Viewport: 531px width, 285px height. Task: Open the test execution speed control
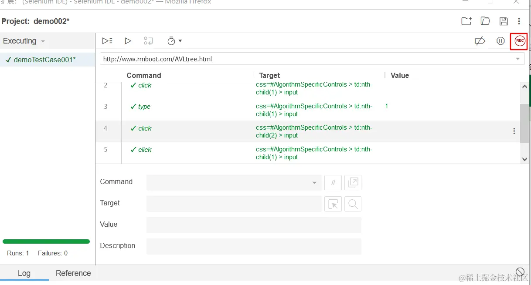[174, 41]
